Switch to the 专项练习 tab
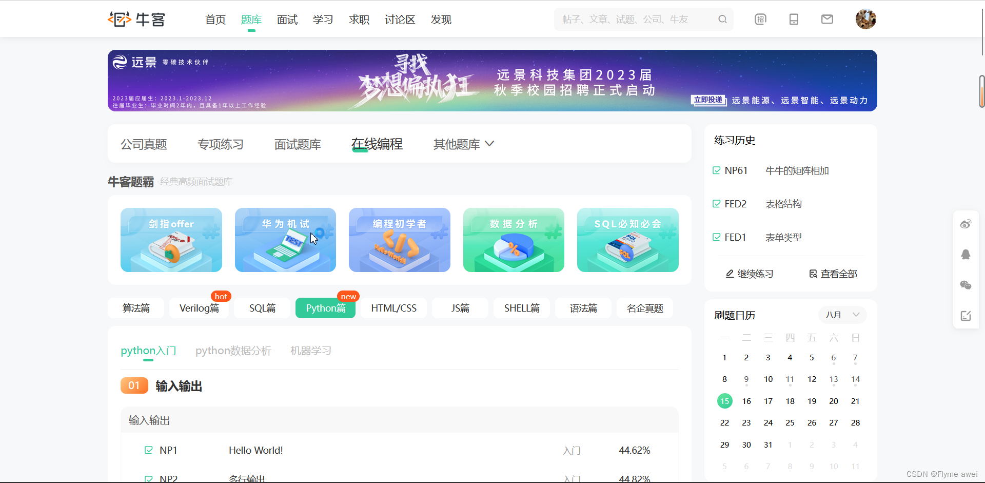The width and height of the screenshot is (985, 483). pyautogui.click(x=221, y=144)
